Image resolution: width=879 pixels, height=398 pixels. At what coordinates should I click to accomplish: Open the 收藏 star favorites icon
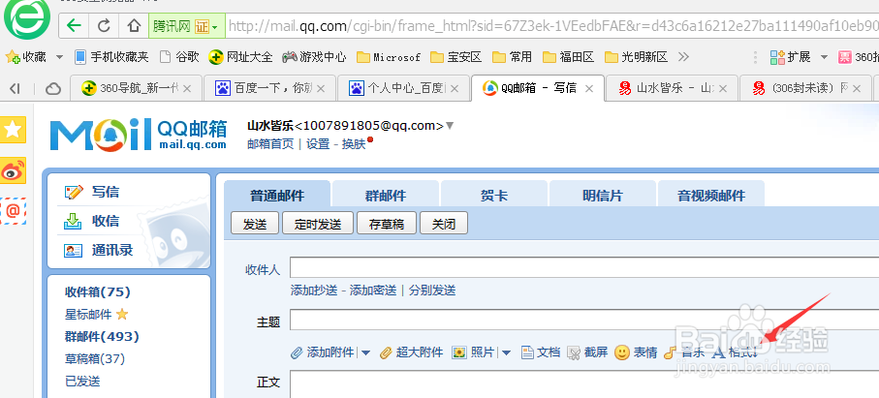pos(13,56)
